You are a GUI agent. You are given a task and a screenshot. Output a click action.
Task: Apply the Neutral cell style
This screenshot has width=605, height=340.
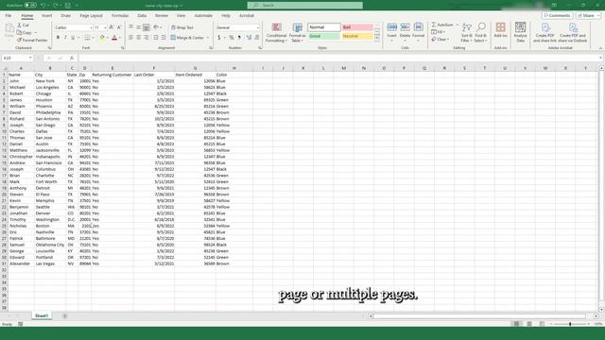tap(357, 36)
